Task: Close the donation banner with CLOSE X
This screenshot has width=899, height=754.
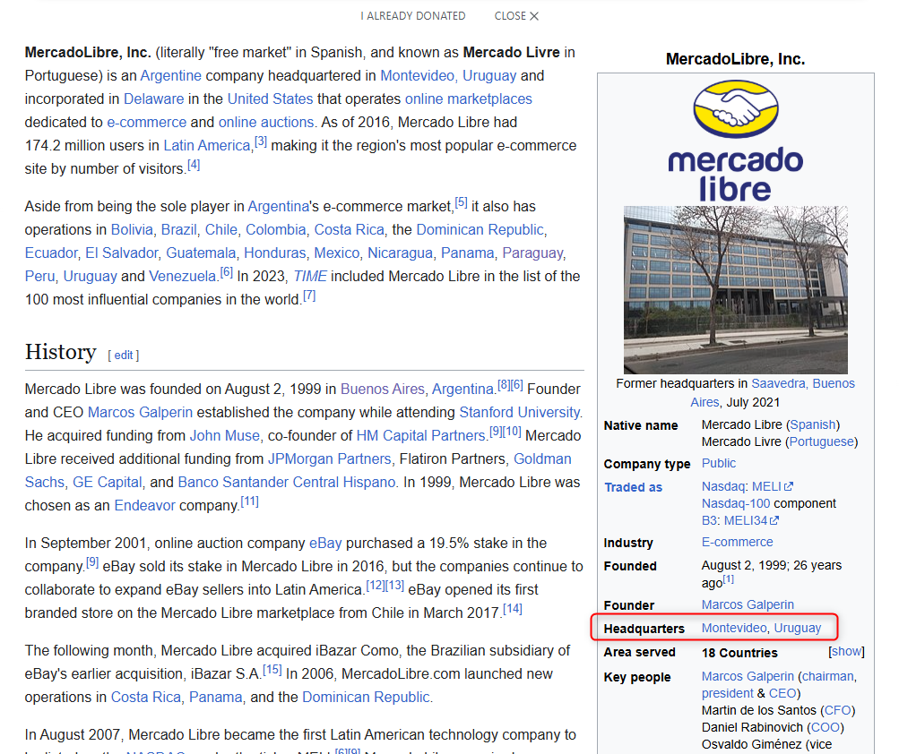Action: 516,16
